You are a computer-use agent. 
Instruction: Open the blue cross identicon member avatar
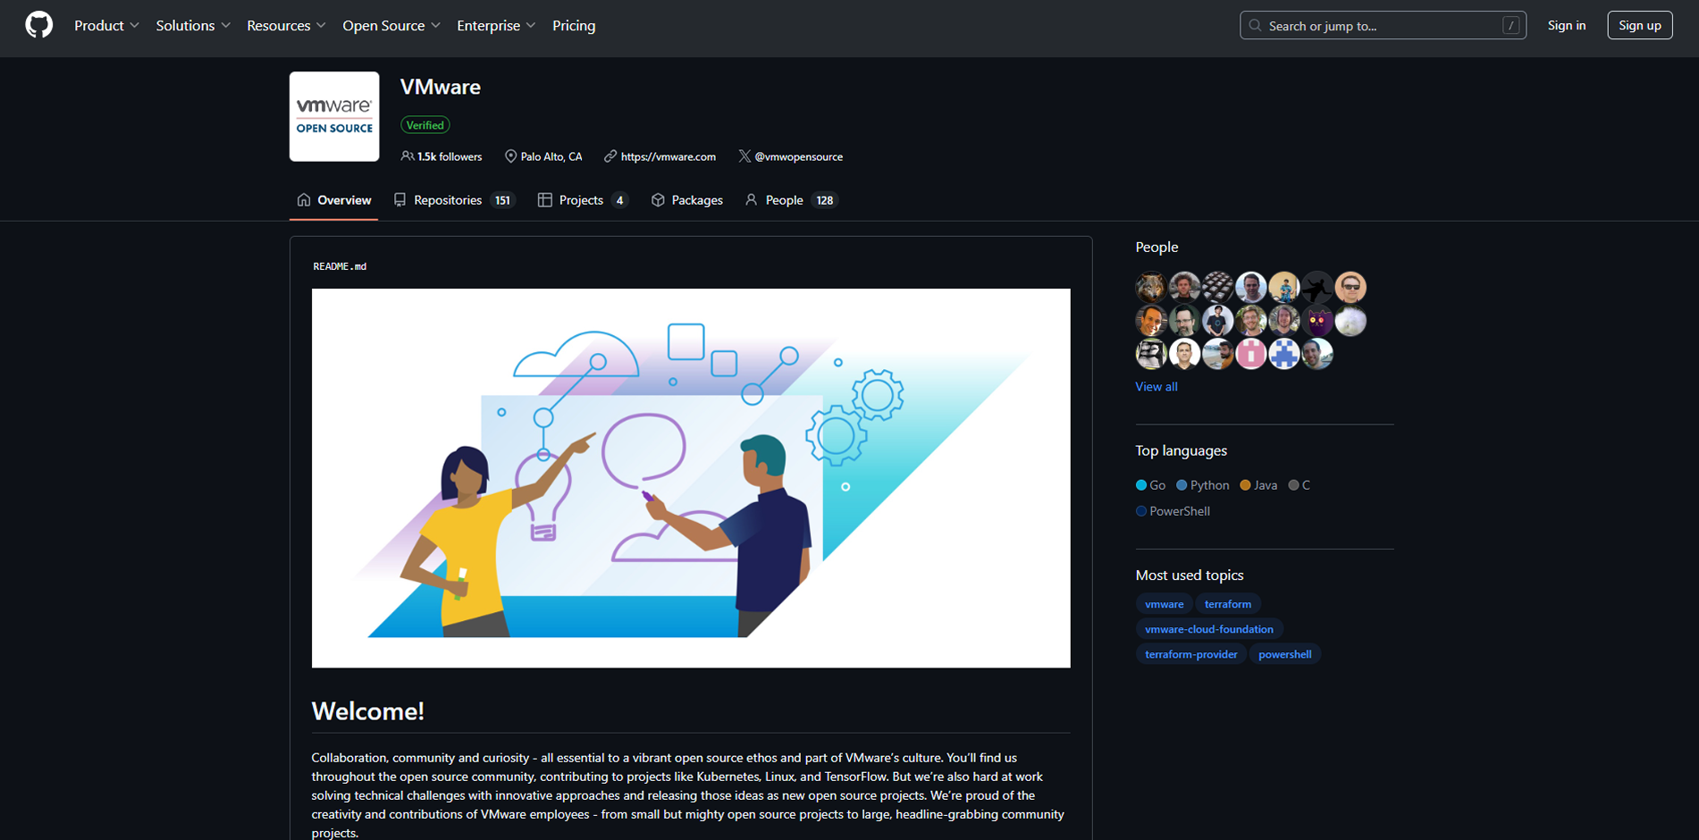pos(1284,354)
